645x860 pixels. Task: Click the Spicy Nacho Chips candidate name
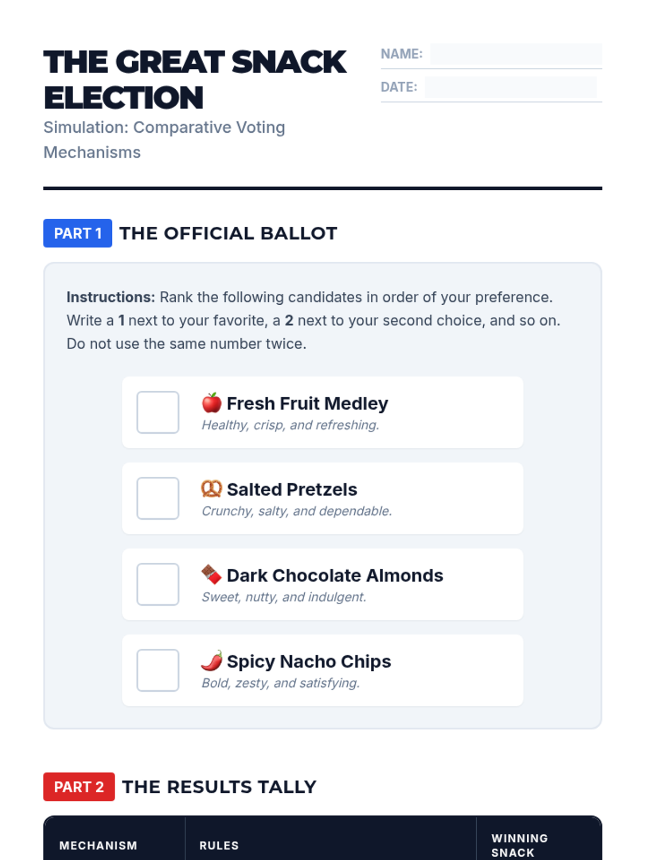pos(309,661)
